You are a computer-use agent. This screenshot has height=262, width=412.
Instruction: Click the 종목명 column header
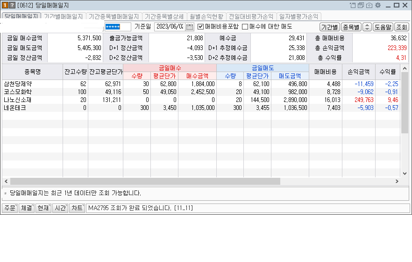(33, 72)
